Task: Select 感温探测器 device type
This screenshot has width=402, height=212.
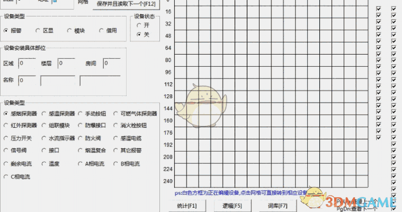Action: click(58, 113)
